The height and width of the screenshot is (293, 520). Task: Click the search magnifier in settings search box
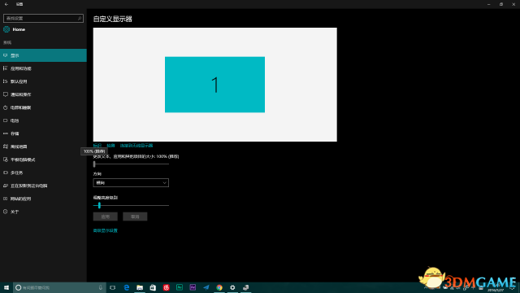(80, 18)
